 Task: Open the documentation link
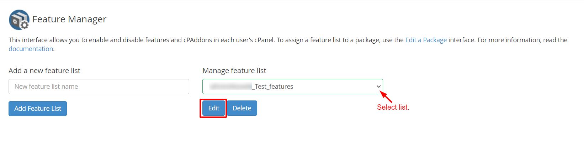tap(31, 49)
